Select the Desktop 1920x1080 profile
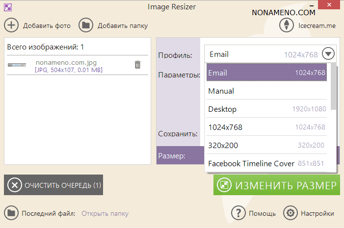344x228 pixels. click(x=266, y=109)
